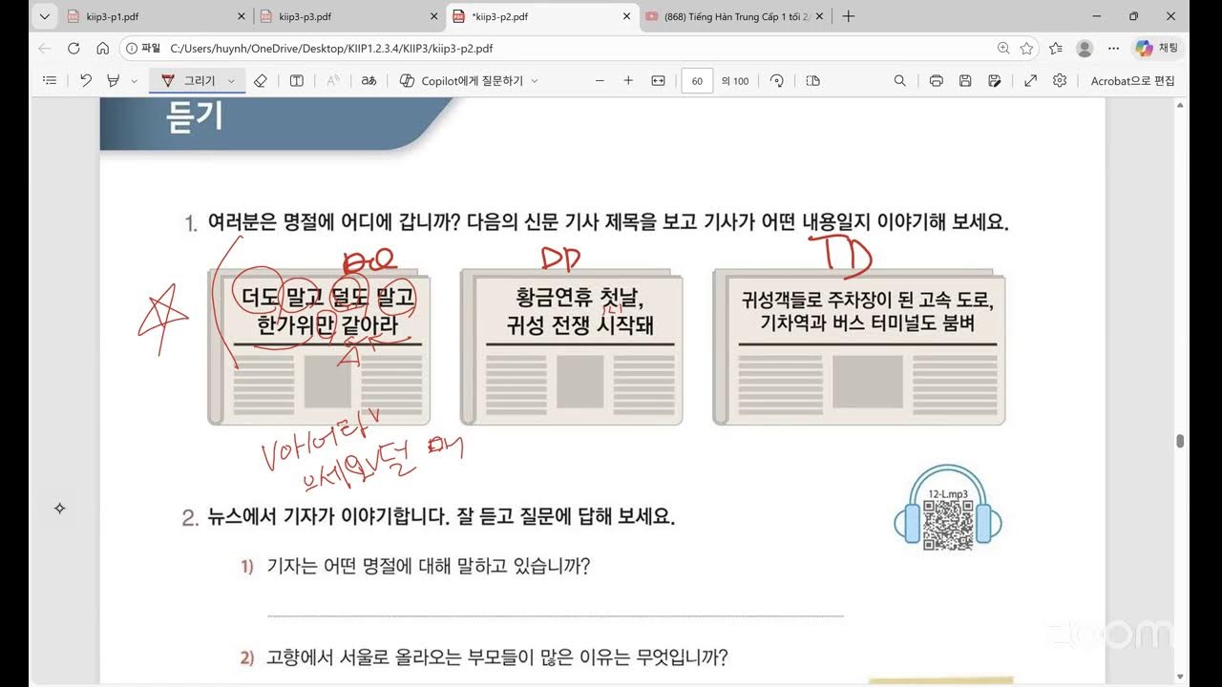Rotate the PDF page
This screenshot has width=1222, height=687.
click(777, 81)
